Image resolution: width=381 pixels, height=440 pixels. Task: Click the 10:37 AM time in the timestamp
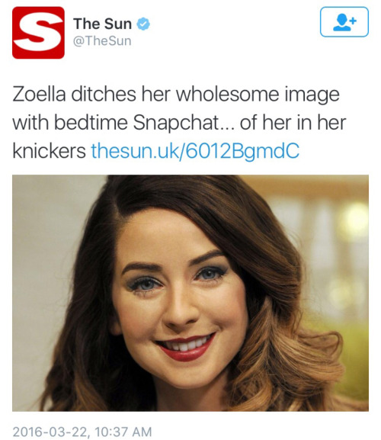pos(123,432)
